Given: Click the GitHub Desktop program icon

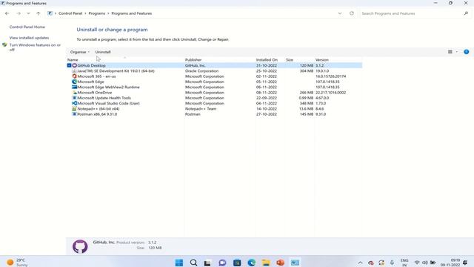Looking at the screenshot, I should [x=74, y=65].
